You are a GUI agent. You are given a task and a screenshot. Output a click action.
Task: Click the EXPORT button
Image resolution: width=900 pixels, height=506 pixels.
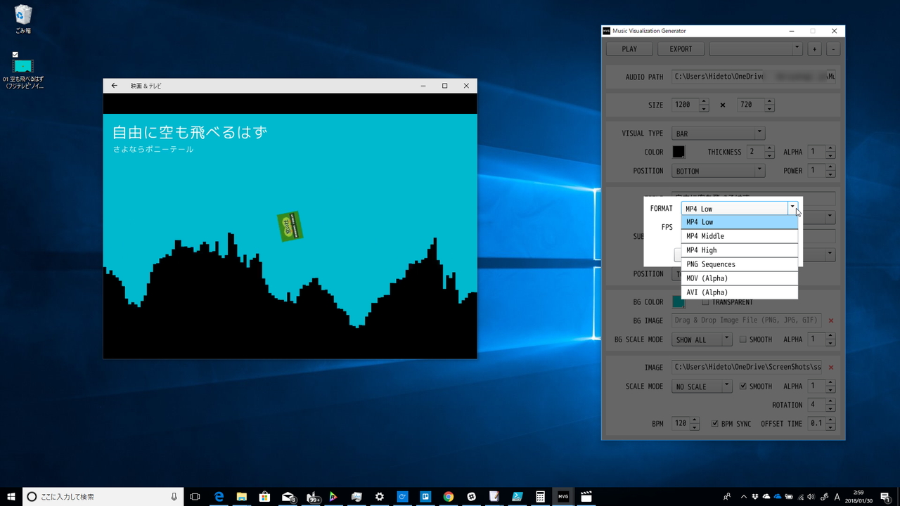point(681,49)
